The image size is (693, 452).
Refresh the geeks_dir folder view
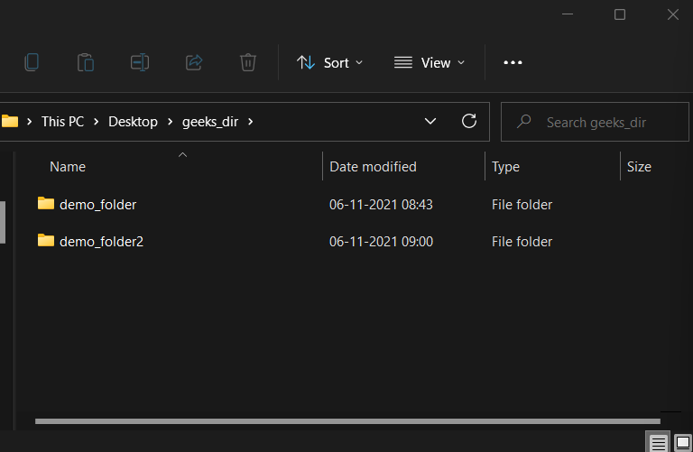point(469,121)
